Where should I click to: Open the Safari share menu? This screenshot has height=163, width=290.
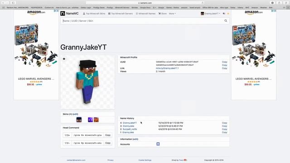tap(279, 3)
